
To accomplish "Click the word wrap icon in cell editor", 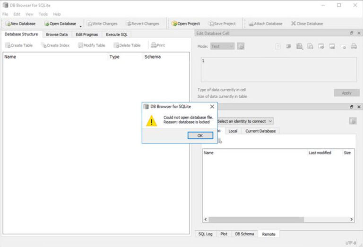I will [x=288, y=46].
